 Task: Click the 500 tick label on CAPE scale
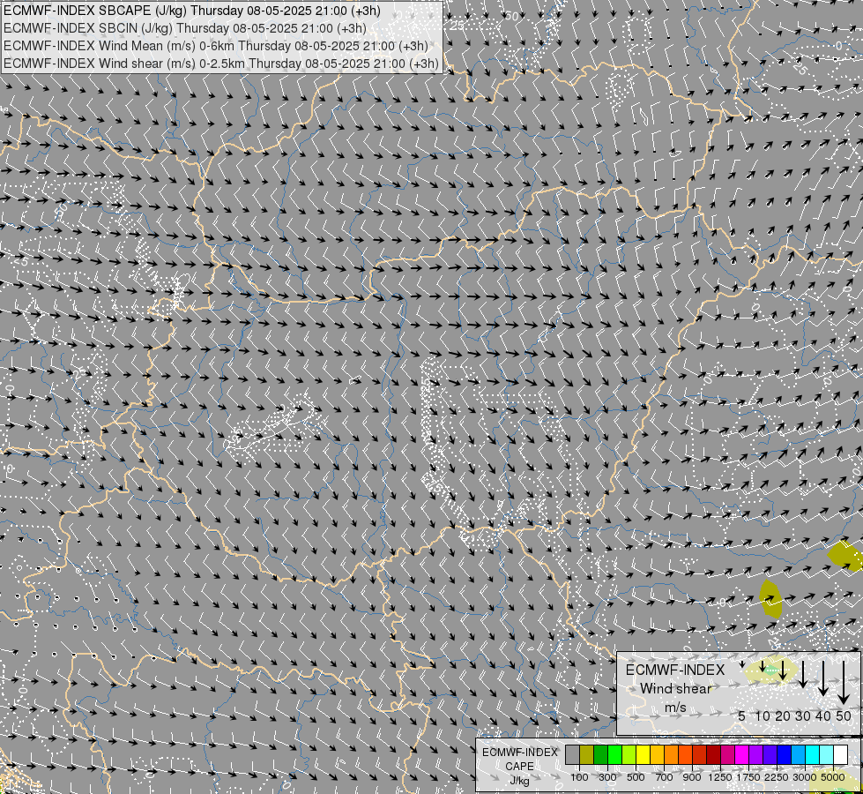click(636, 777)
